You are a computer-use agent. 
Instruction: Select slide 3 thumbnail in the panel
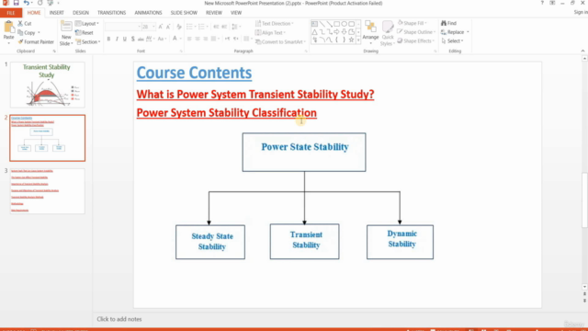coord(47,191)
